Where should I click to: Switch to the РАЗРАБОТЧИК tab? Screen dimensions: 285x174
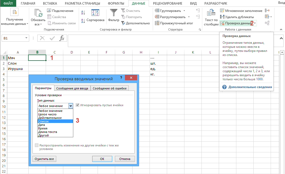tap(216, 3)
